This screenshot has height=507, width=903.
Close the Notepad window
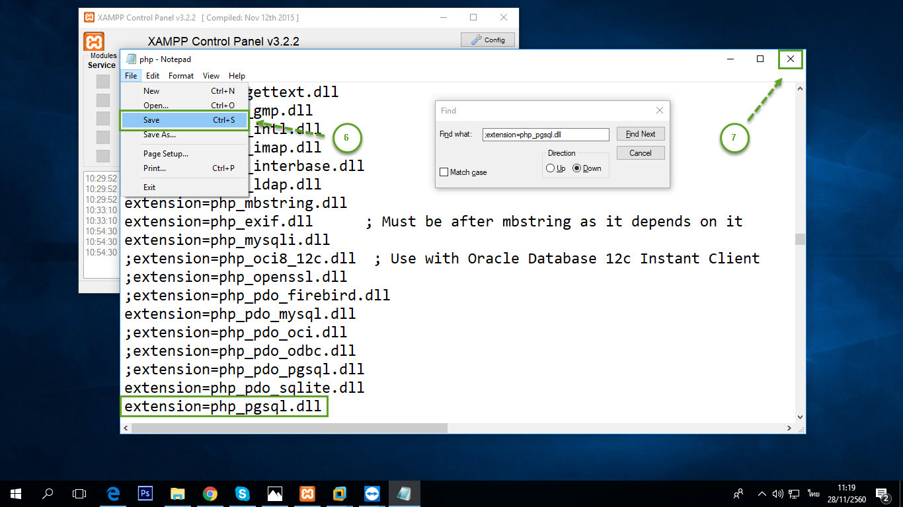click(x=791, y=59)
